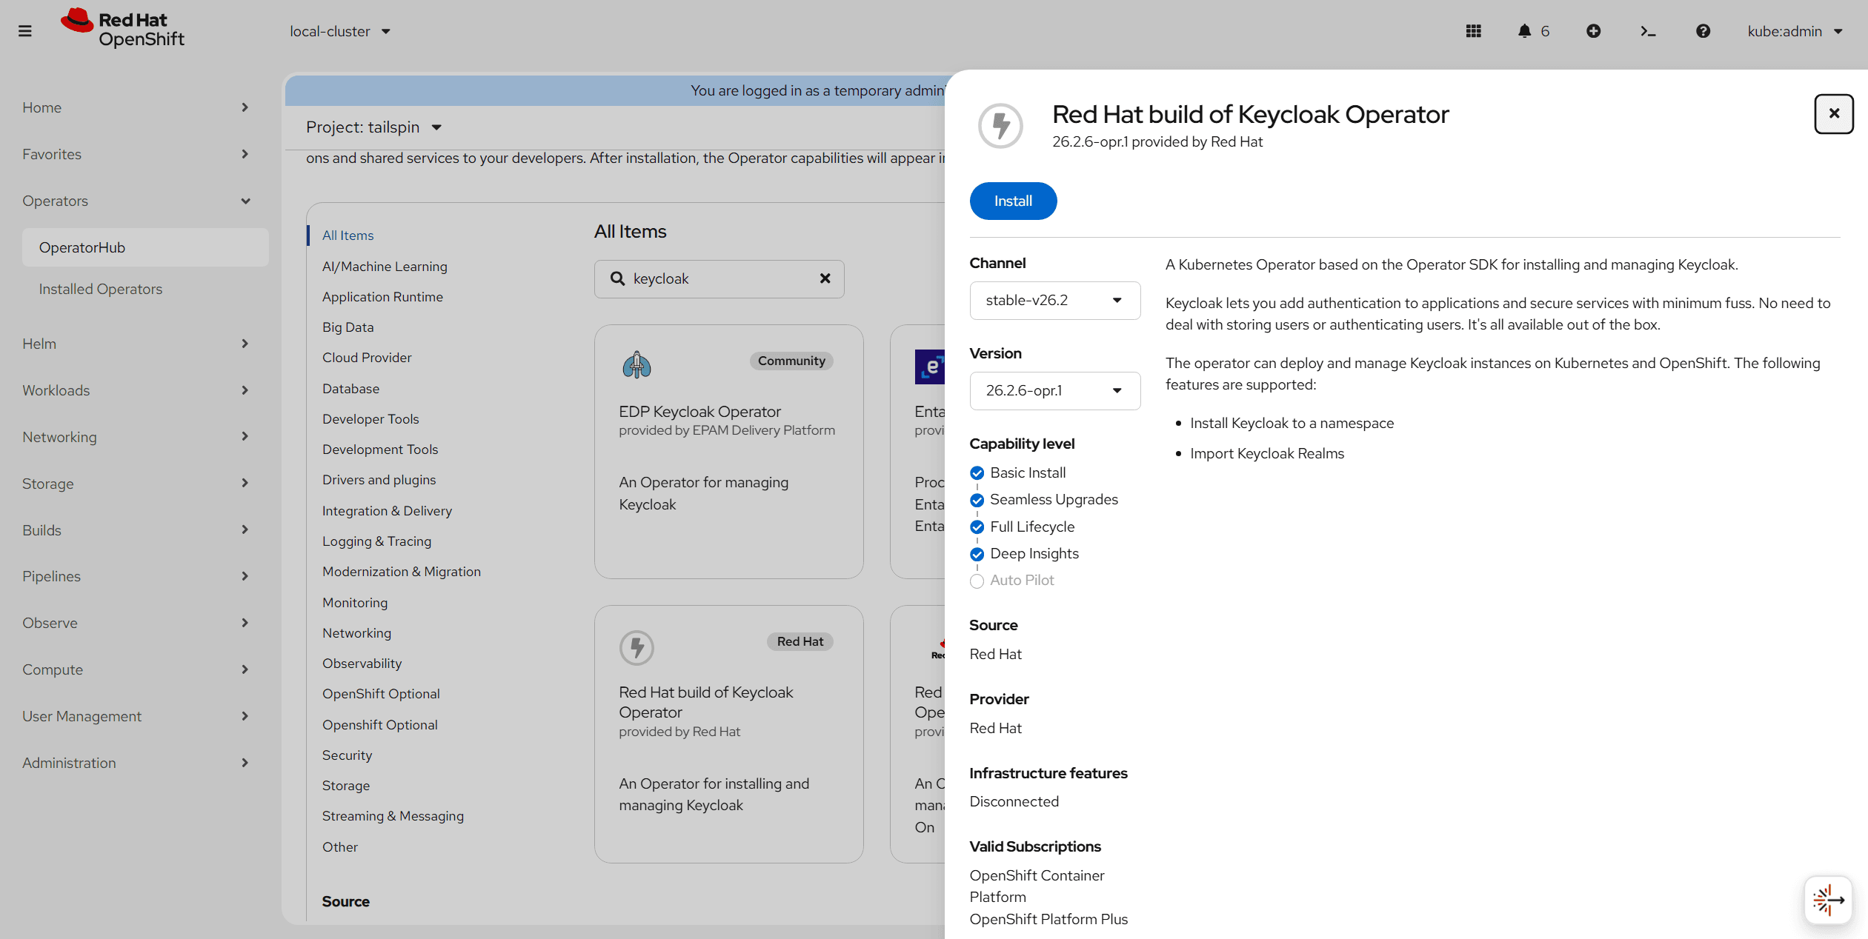Filter by Database category

point(350,389)
